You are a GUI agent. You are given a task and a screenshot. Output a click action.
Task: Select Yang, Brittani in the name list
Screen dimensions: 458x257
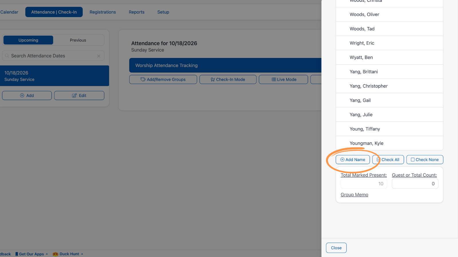click(389, 72)
